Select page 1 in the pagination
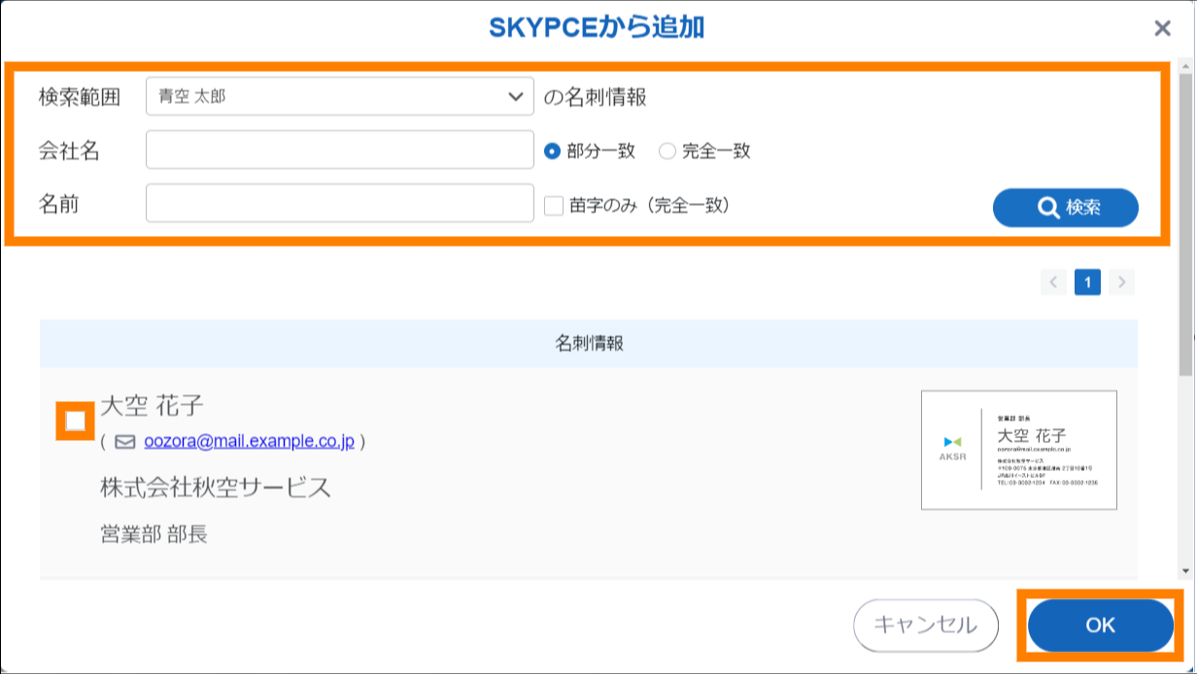Screen dimensions: 1197x674 tap(1087, 283)
